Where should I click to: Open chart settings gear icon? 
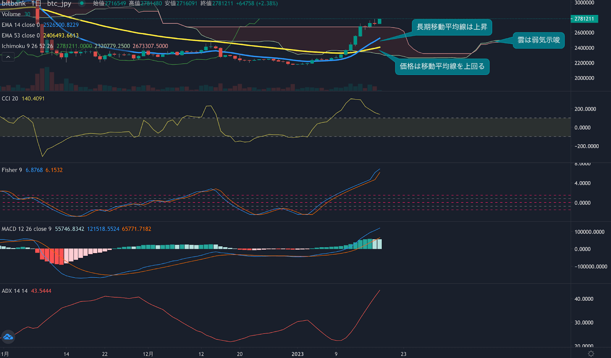591,354
